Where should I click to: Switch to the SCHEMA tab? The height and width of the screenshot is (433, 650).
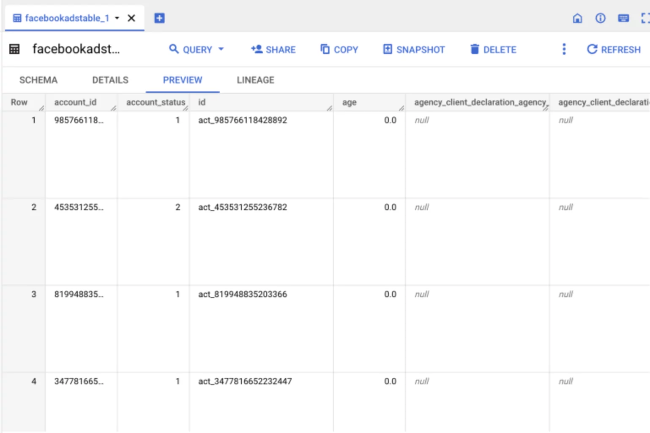(x=38, y=80)
